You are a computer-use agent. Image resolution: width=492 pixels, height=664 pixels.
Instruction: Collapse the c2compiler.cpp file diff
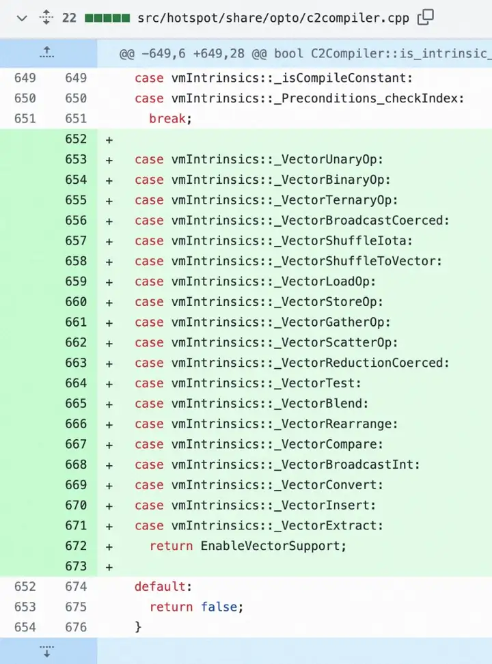[21, 18]
